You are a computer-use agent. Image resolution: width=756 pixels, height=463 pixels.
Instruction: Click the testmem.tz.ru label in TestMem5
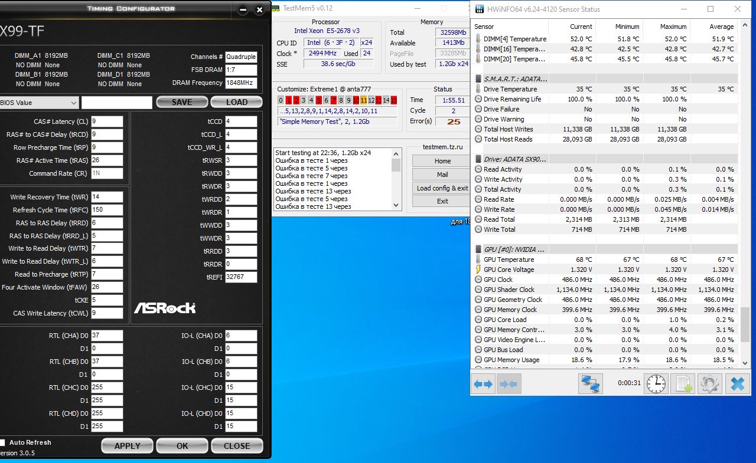(x=443, y=147)
